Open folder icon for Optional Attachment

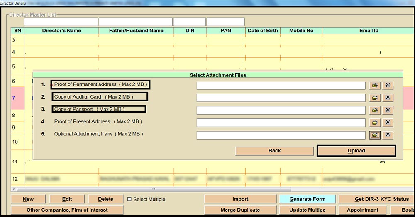[375, 135]
